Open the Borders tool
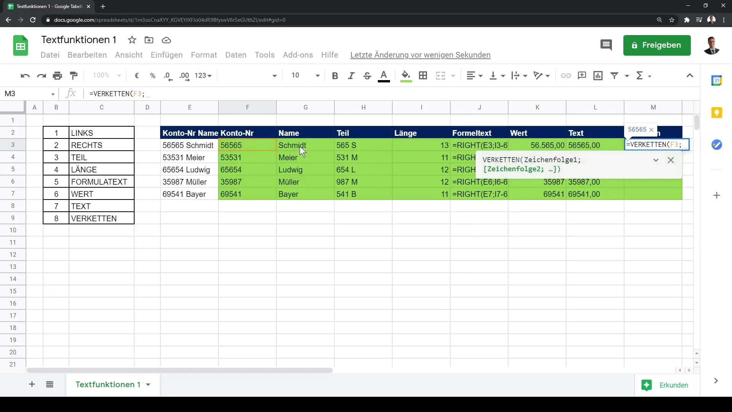The height and width of the screenshot is (412, 732). click(423, 76)
